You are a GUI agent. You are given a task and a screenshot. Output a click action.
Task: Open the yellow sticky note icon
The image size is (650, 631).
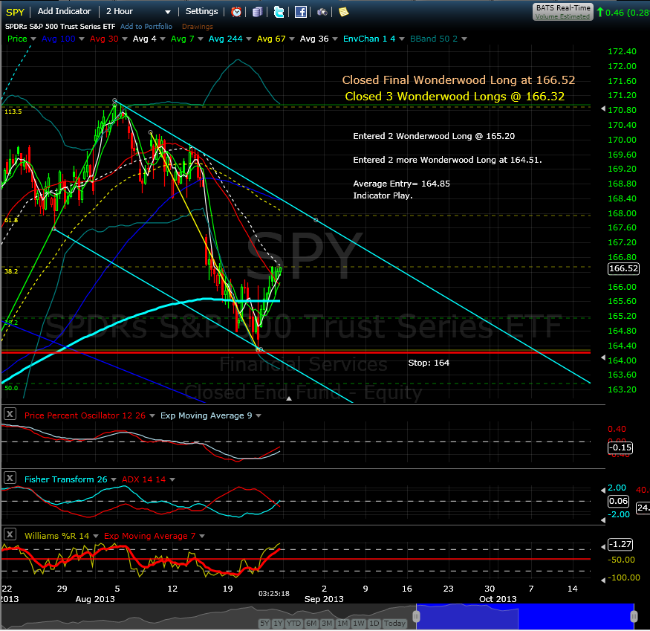point(344,12)
